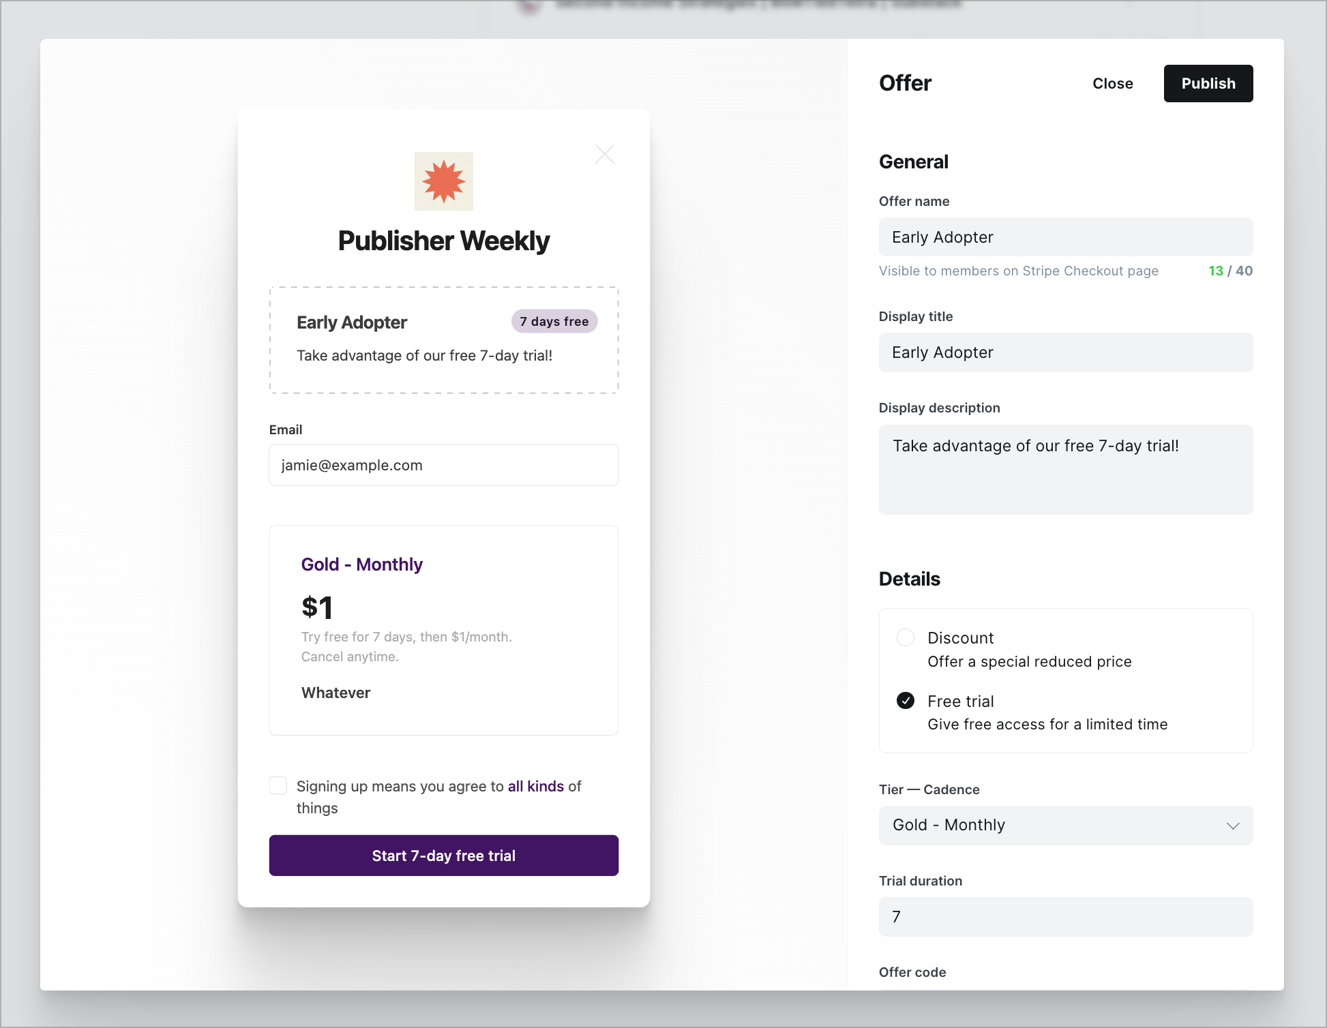Viewport: 1327px width, 1028px height.
Task: Click the Publisher Weekly logo icon
Action: [444, 181]
